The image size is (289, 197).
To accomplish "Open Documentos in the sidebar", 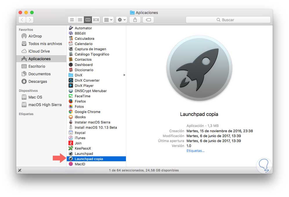I will 41,74.
